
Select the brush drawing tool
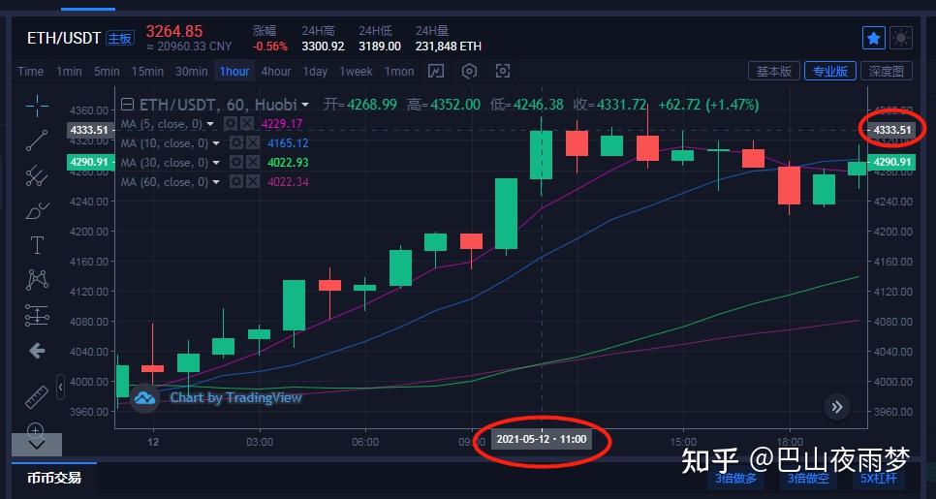coord(37,210)
